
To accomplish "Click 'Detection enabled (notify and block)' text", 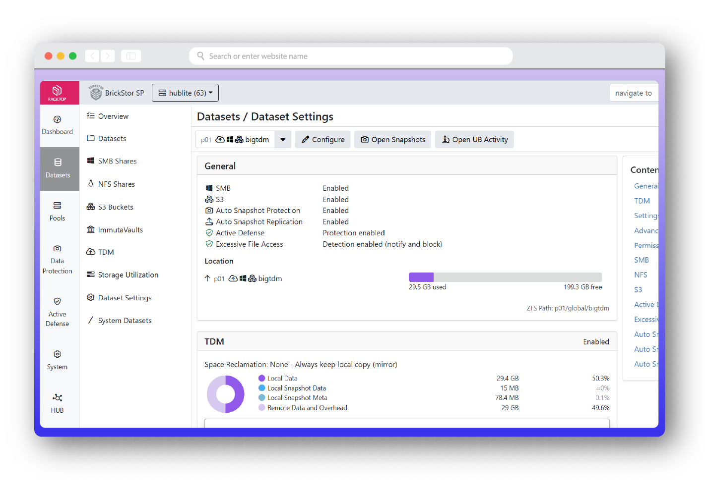I will click(x=382, y=244).
